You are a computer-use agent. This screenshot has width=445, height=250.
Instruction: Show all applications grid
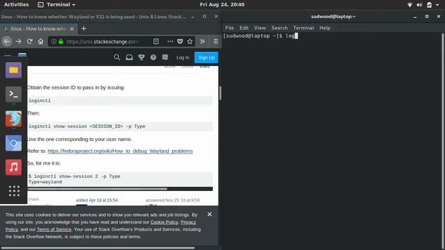pos(14,191)
